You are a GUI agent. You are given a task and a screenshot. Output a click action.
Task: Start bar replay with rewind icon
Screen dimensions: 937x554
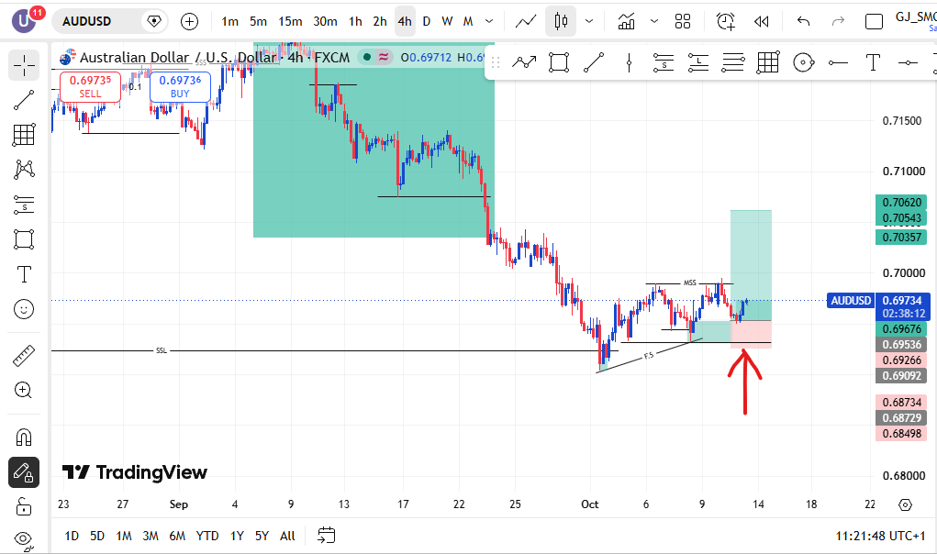click(762, 21)
